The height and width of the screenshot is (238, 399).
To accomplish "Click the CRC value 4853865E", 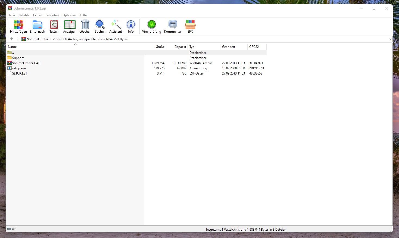I will click(256, 73).
